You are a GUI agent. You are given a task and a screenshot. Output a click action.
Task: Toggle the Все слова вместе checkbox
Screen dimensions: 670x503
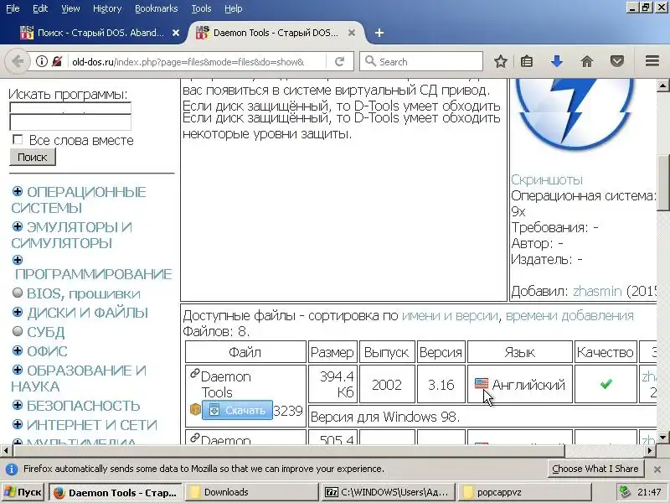click(18, 139)
